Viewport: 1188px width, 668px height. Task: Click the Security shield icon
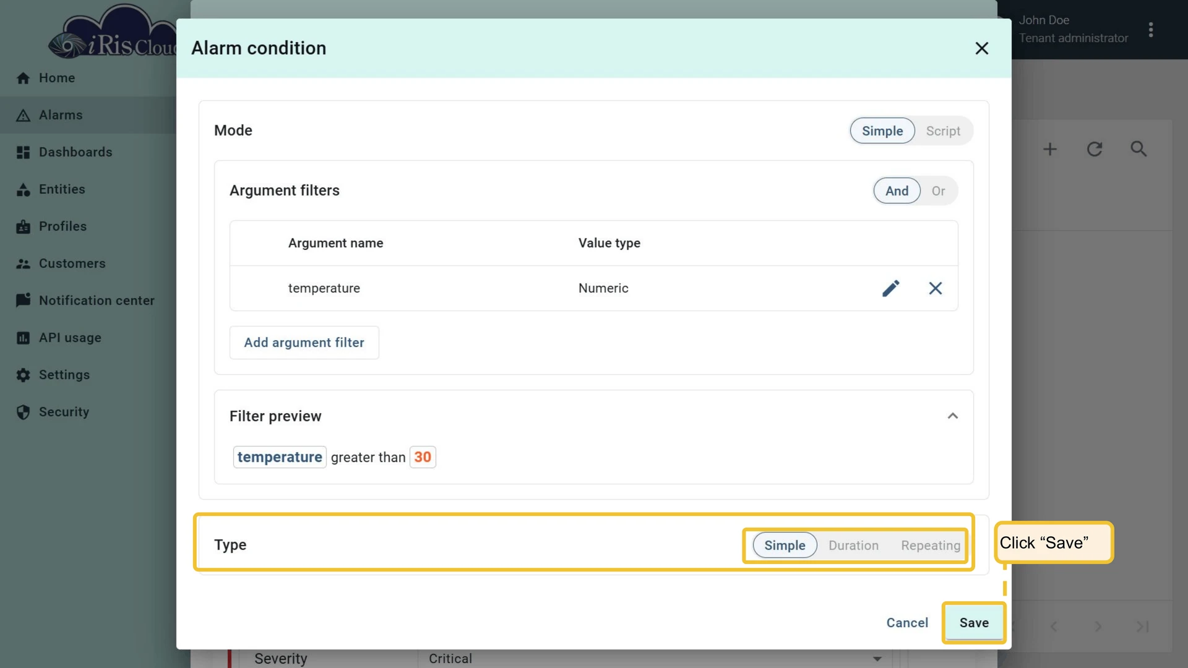(23, 413)
